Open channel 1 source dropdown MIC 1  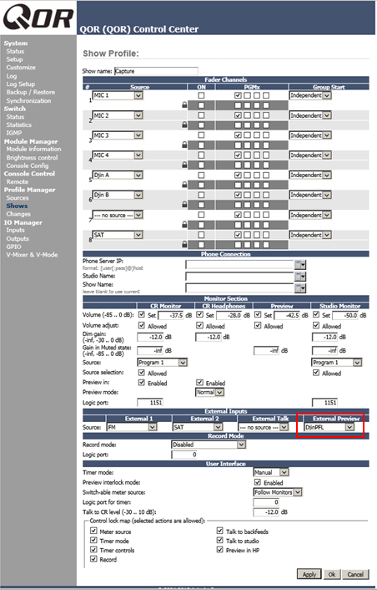(x=118, y=95)
